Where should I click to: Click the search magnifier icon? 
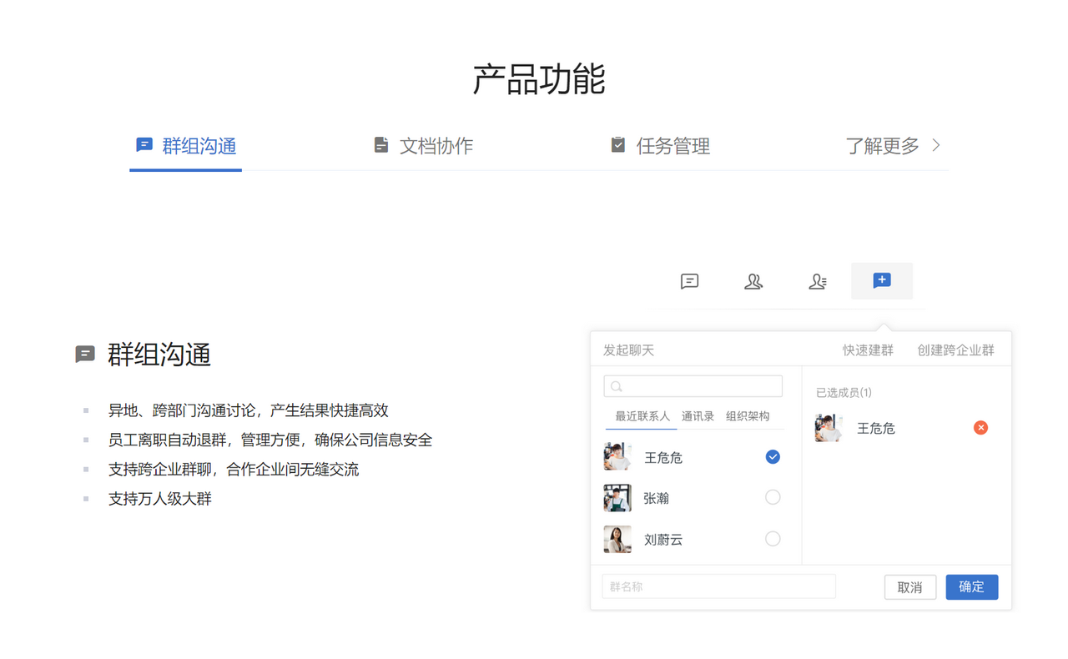617,386
